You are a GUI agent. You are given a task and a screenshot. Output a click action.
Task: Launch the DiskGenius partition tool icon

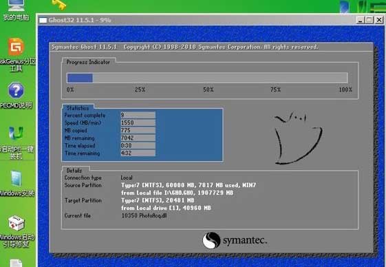16,47
